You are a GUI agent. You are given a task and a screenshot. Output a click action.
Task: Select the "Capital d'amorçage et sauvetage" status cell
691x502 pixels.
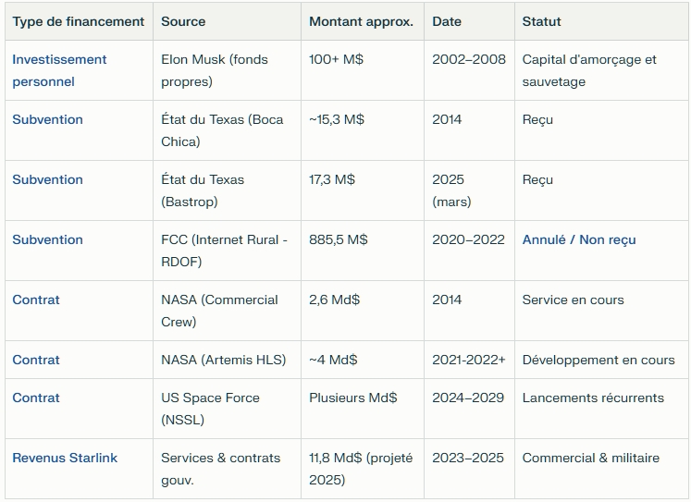589,70
